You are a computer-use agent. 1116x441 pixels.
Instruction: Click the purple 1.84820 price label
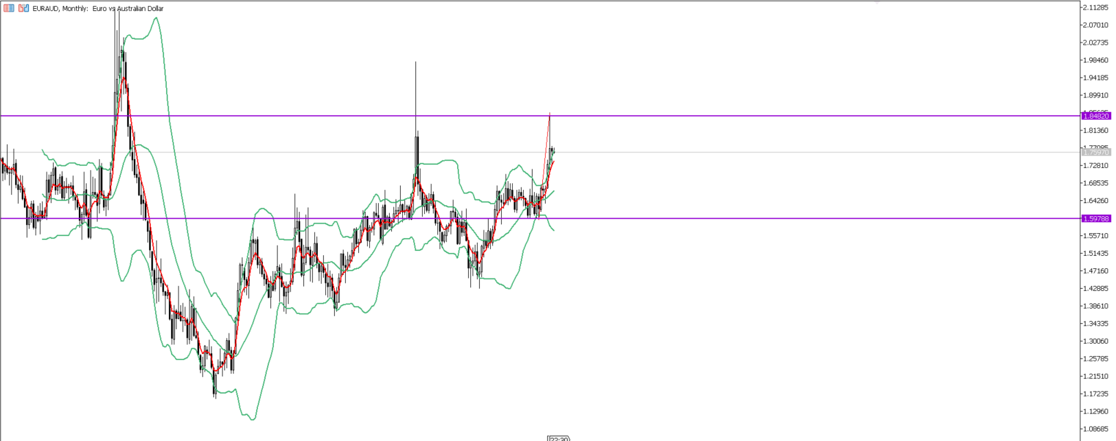[1095, 116]
